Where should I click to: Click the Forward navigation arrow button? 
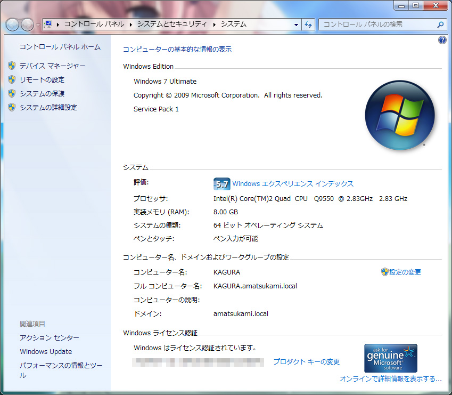point(27,25)
